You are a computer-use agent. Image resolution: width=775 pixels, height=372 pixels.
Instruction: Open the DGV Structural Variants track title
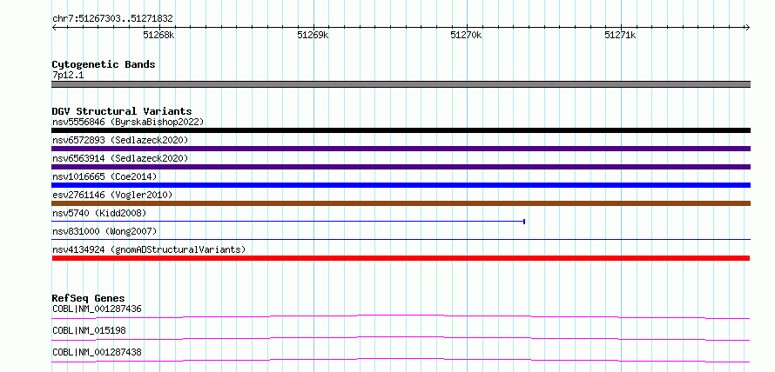[122, 111]
